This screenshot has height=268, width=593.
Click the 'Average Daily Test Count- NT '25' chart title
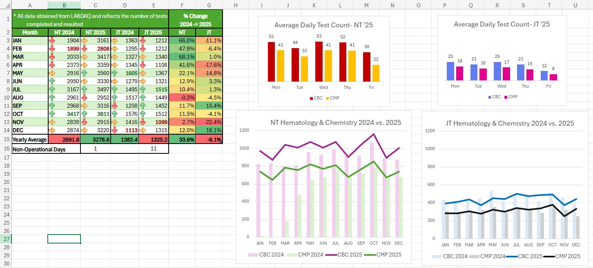tap(323, 25)
